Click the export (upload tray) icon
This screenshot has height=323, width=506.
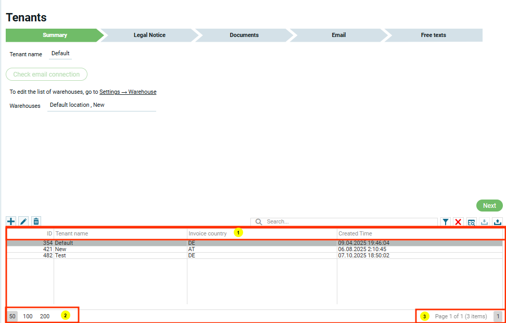(x=497, y=222)
